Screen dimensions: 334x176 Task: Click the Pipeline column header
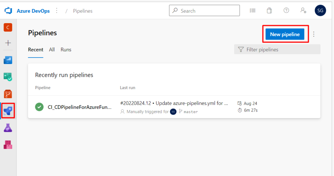pos(43,88)
